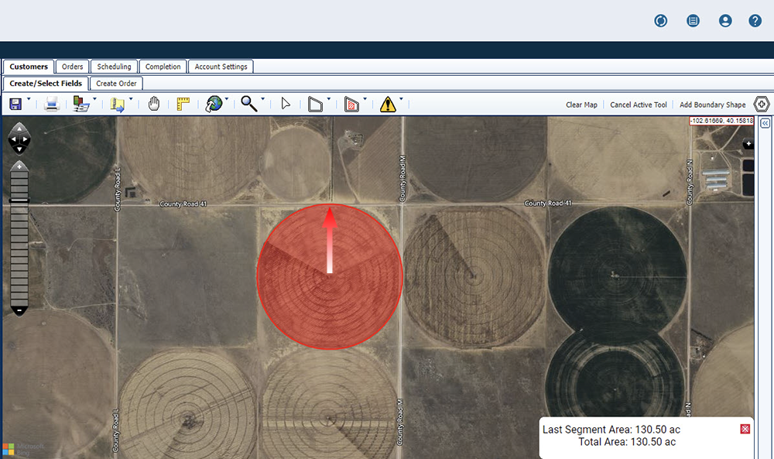Pan map left with compass arrow
Viewport: 774px width, 459px height.
pos(12,139)
